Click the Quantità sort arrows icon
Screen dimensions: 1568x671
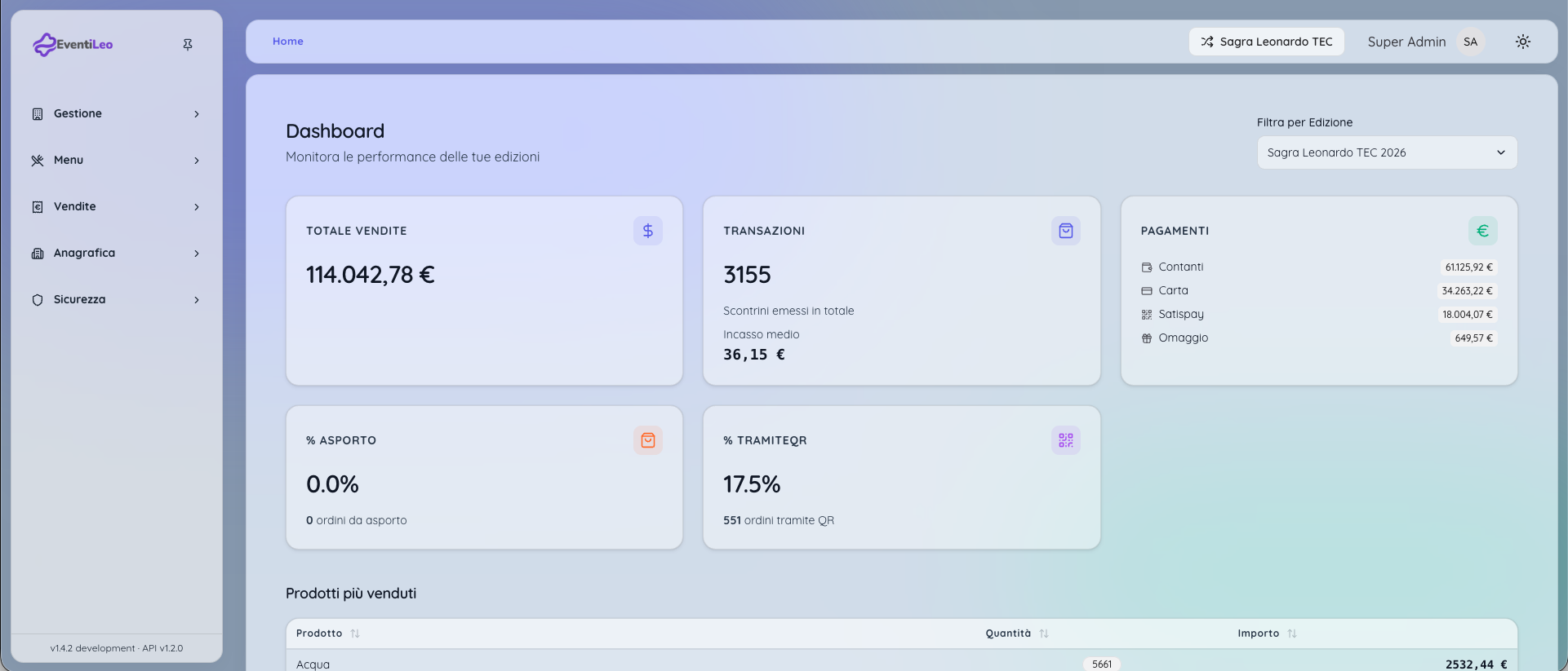tap(1044, 633)
